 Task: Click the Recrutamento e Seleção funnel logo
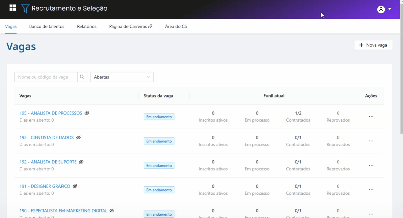click(25, 8)
